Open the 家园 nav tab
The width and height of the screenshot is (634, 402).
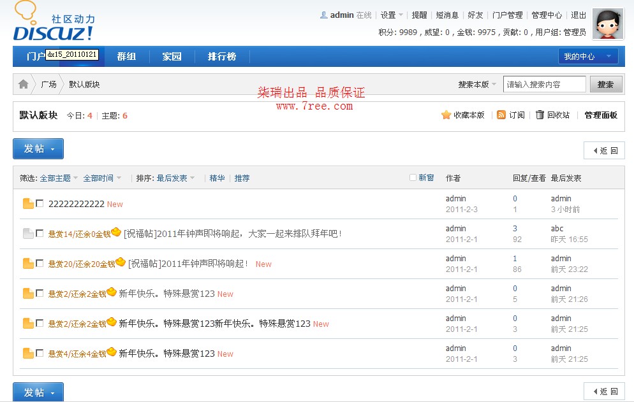172,57
